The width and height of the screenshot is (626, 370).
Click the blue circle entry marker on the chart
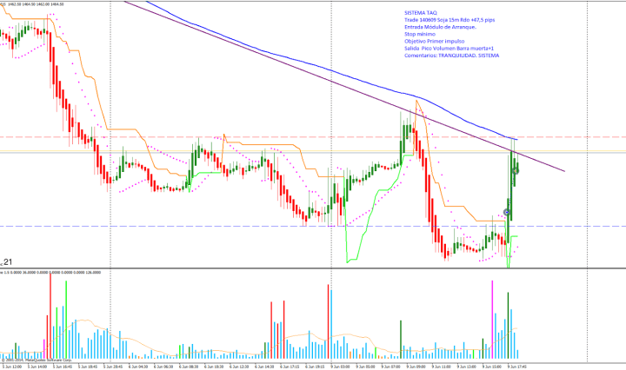click(x=508, y=212)
